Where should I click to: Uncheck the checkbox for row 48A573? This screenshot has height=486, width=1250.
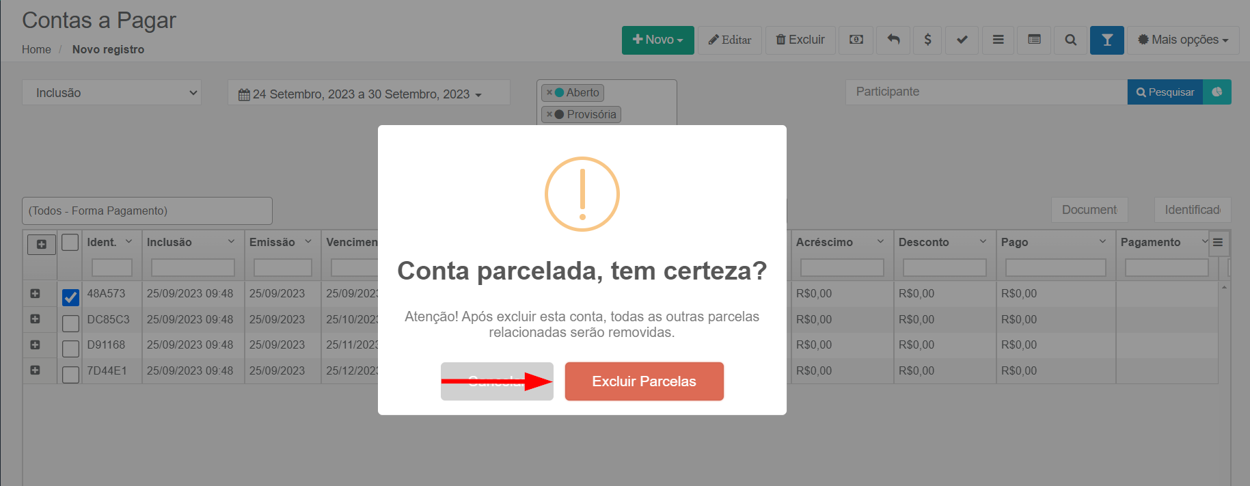70,297
